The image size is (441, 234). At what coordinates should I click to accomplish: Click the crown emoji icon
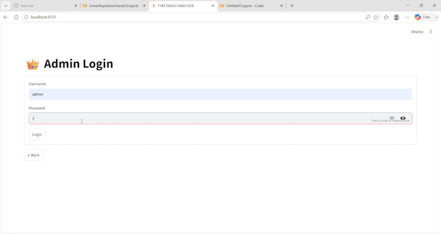(x=32, y=64)
